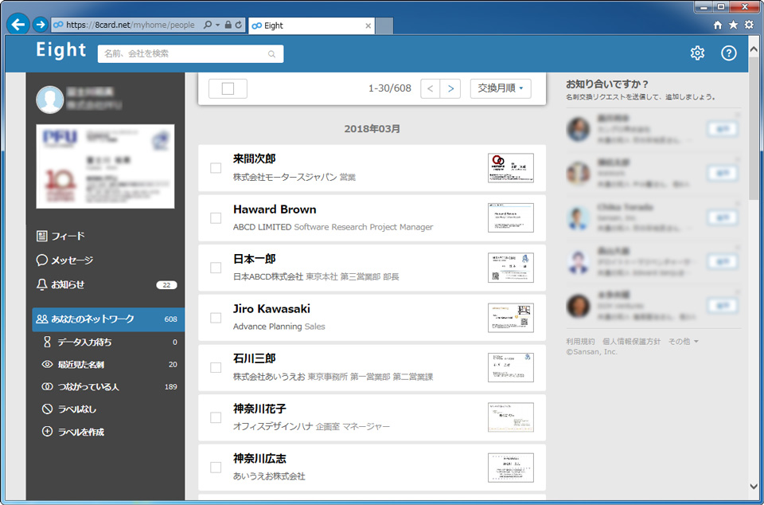Screen dimensions: 764x505
Task: Open Haward Brown business card thumbnail
Action: tap(511, 217)
